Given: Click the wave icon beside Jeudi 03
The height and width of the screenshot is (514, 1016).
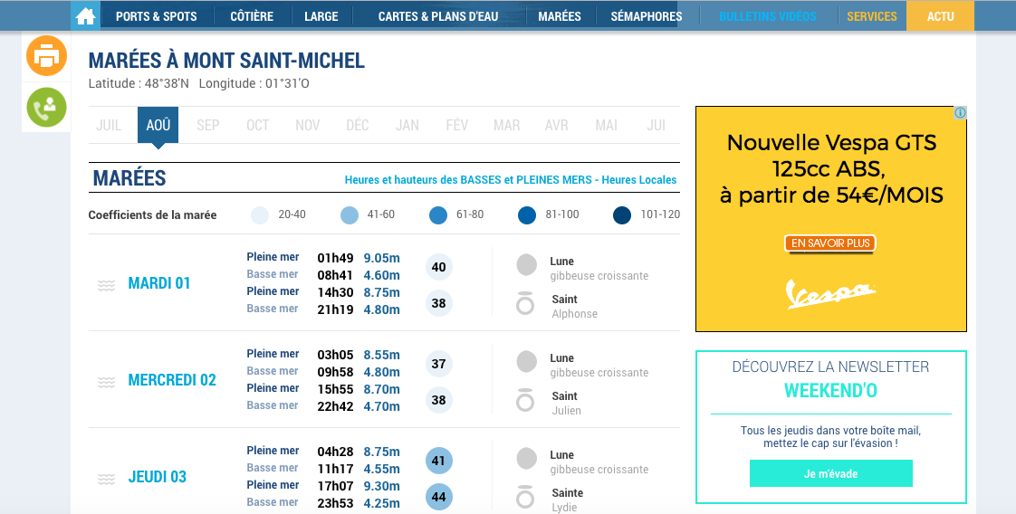Looking at the screenshot, I should [107, 479].
